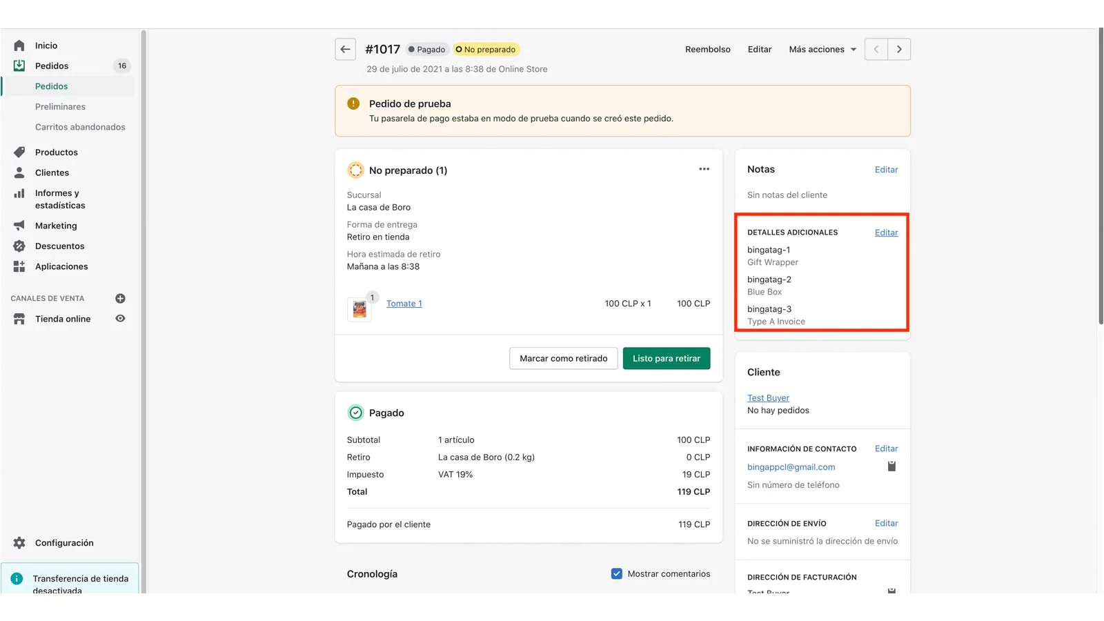Edit Detalles adicionales

pos(887,233)
